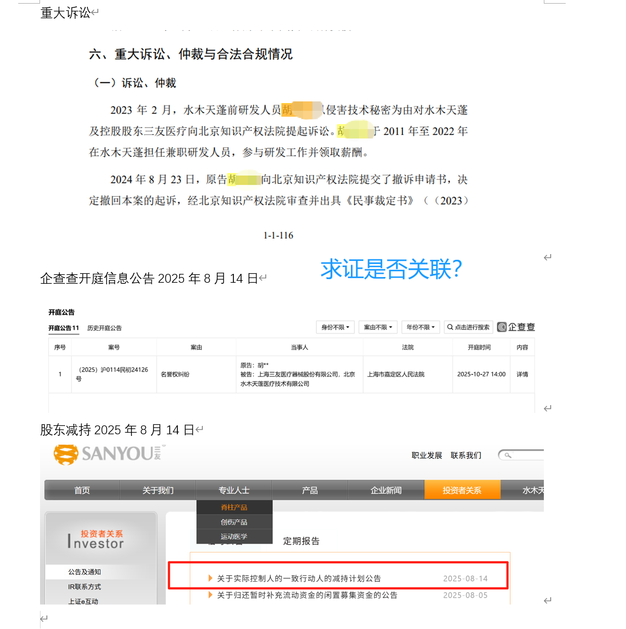Click the 案号 column header

pos(114,347)
